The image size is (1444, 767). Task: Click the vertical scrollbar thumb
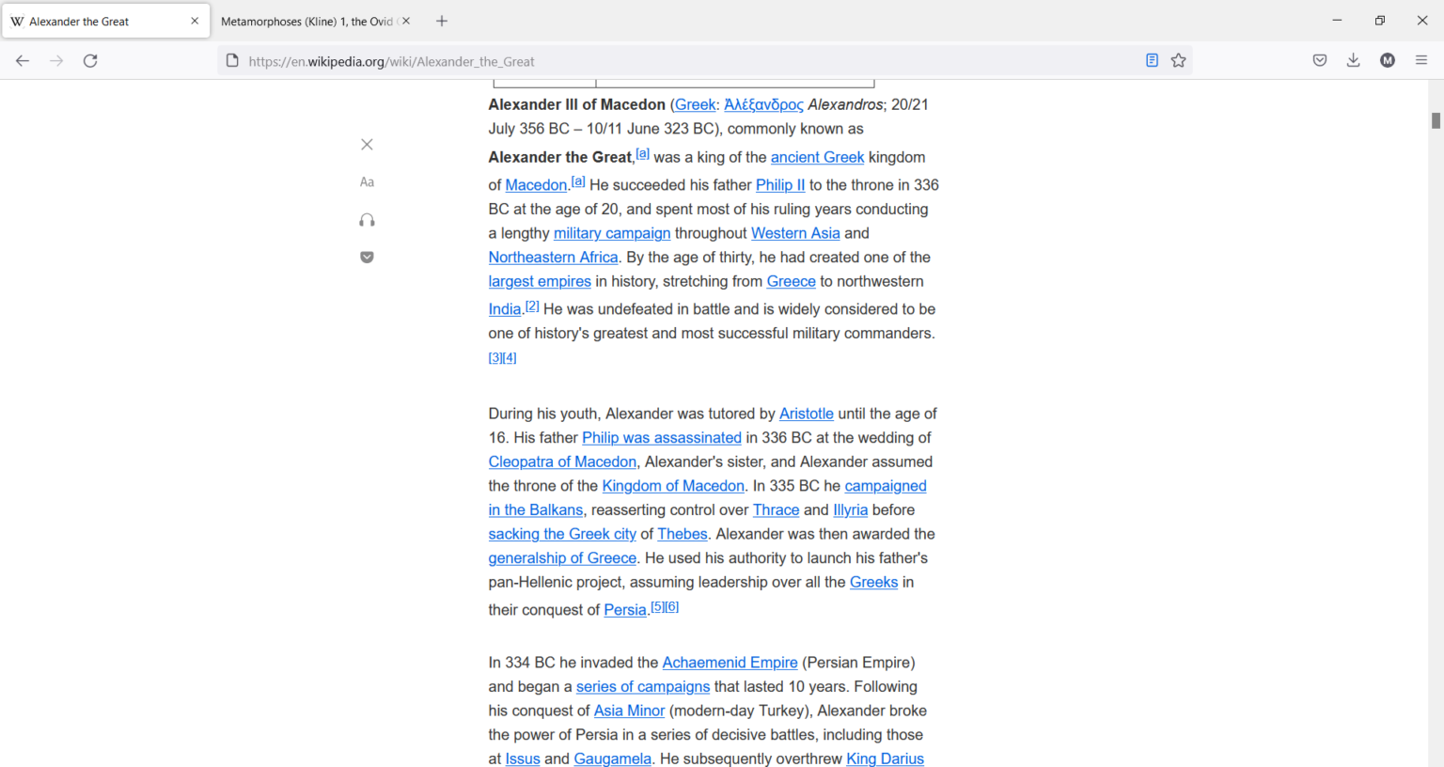pyautogui.click(x=1436, y=120)
